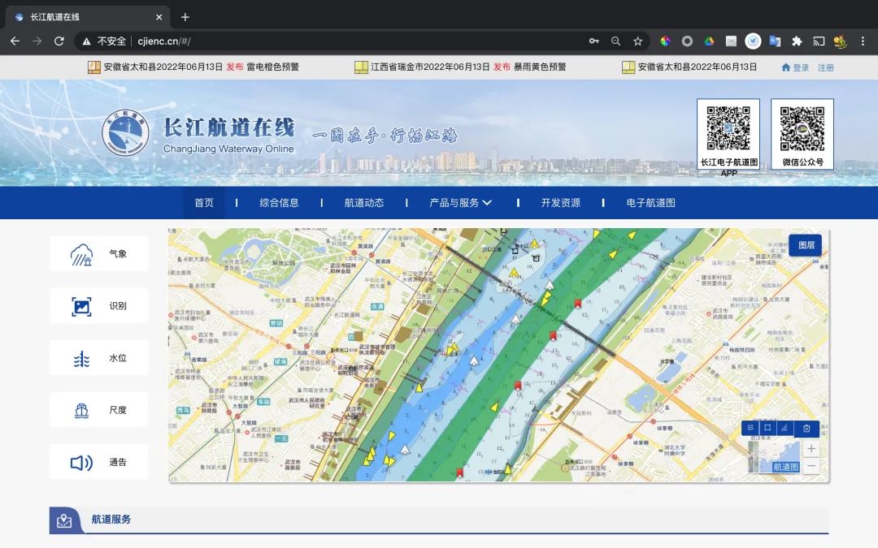Image resolution: width=878 pixels, height=548 pixels.
Task: Open the 电子航道图 menu item
Action: tap(650, 203)
